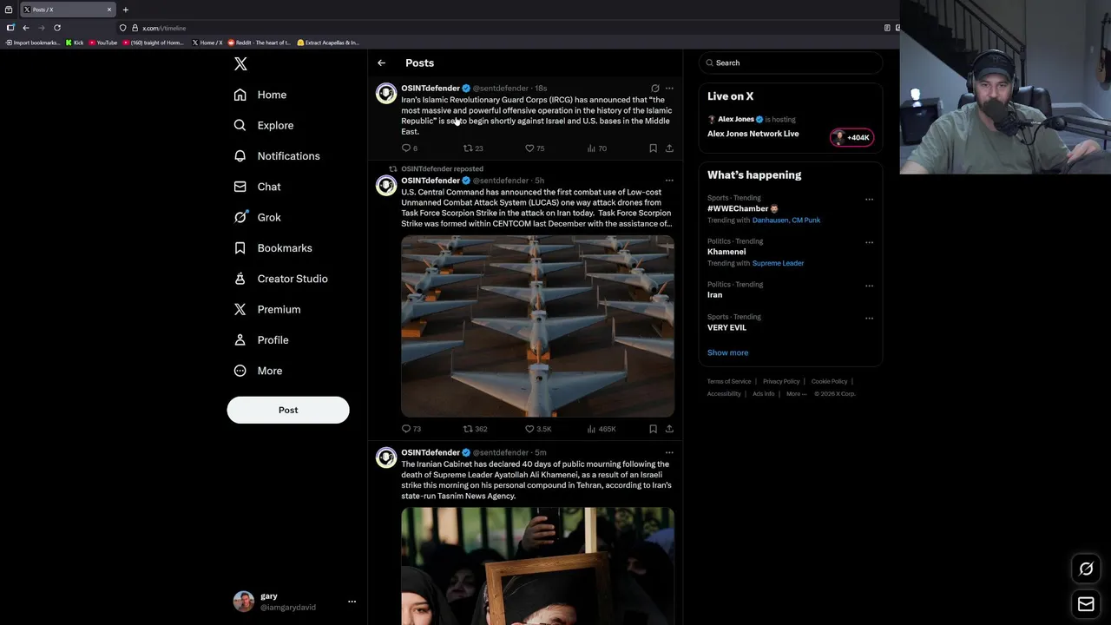View analytics of LUCAS drones post

602,429
